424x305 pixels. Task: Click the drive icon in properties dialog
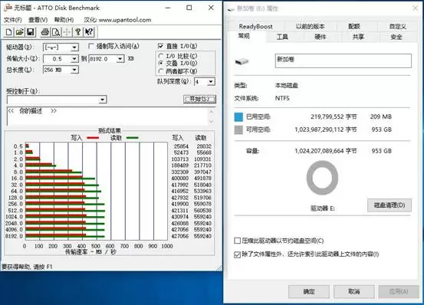(x=242, y=61)
